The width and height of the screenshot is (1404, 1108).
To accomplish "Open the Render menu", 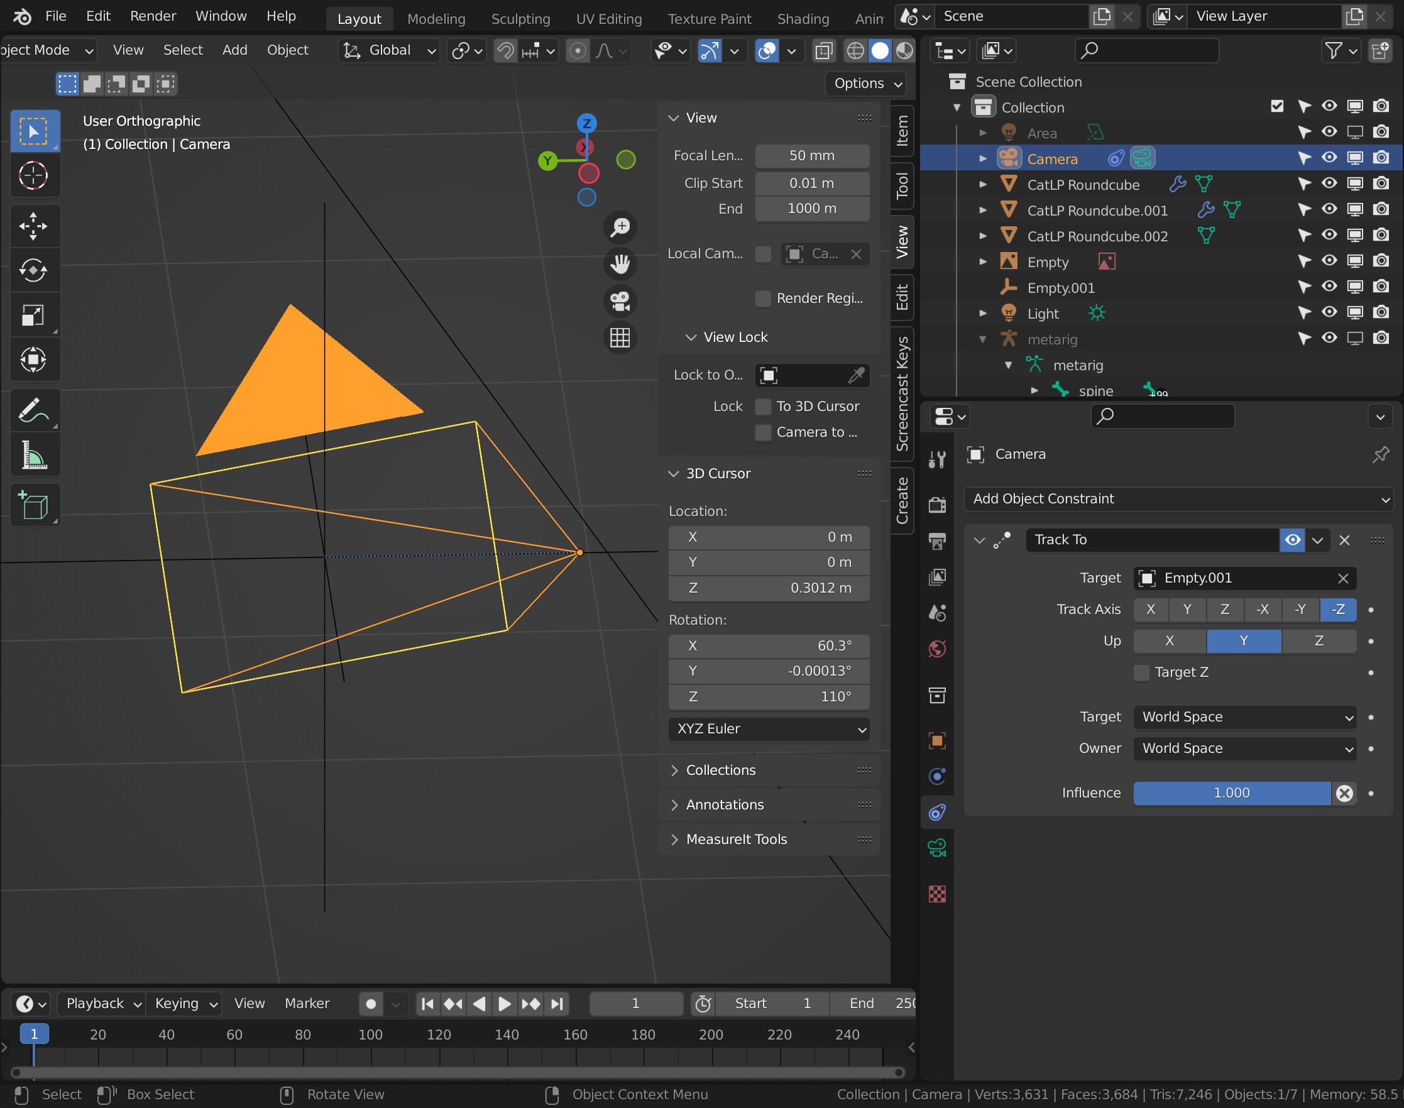I will coord(152,16).
